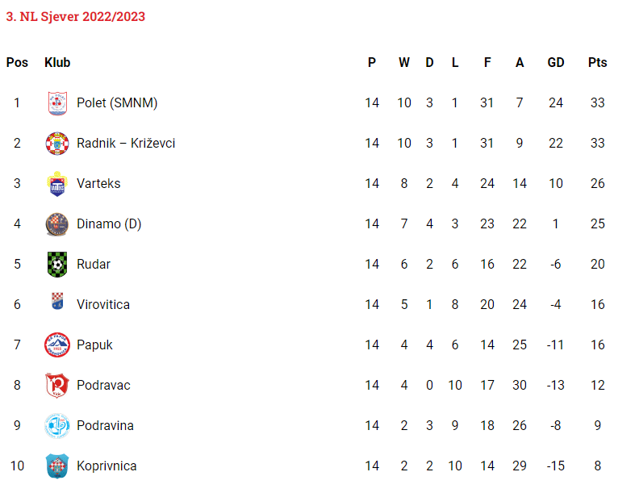Click the Pts column header
635x497 pixels.
(597, 62)
